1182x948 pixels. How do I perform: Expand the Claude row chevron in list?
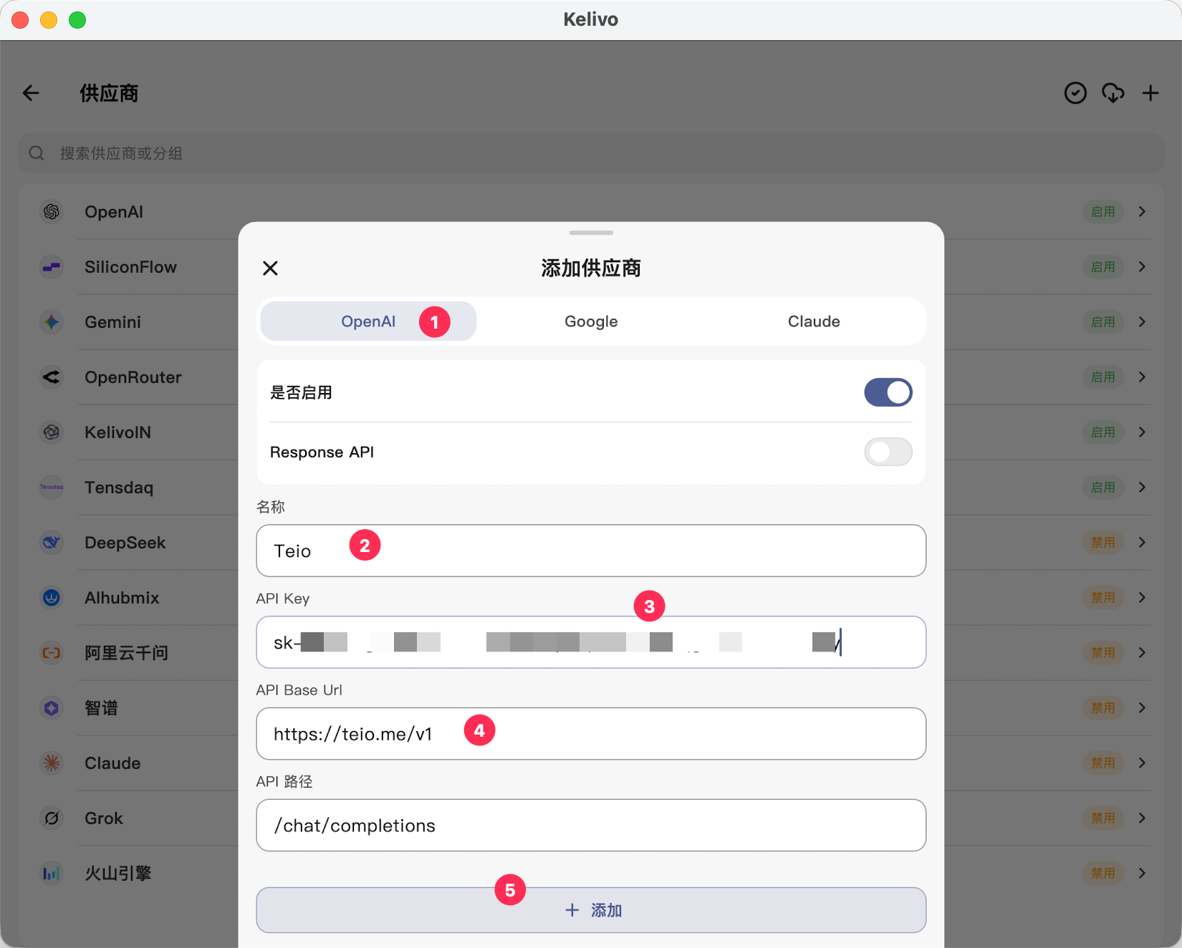(x=1142, y=763)
